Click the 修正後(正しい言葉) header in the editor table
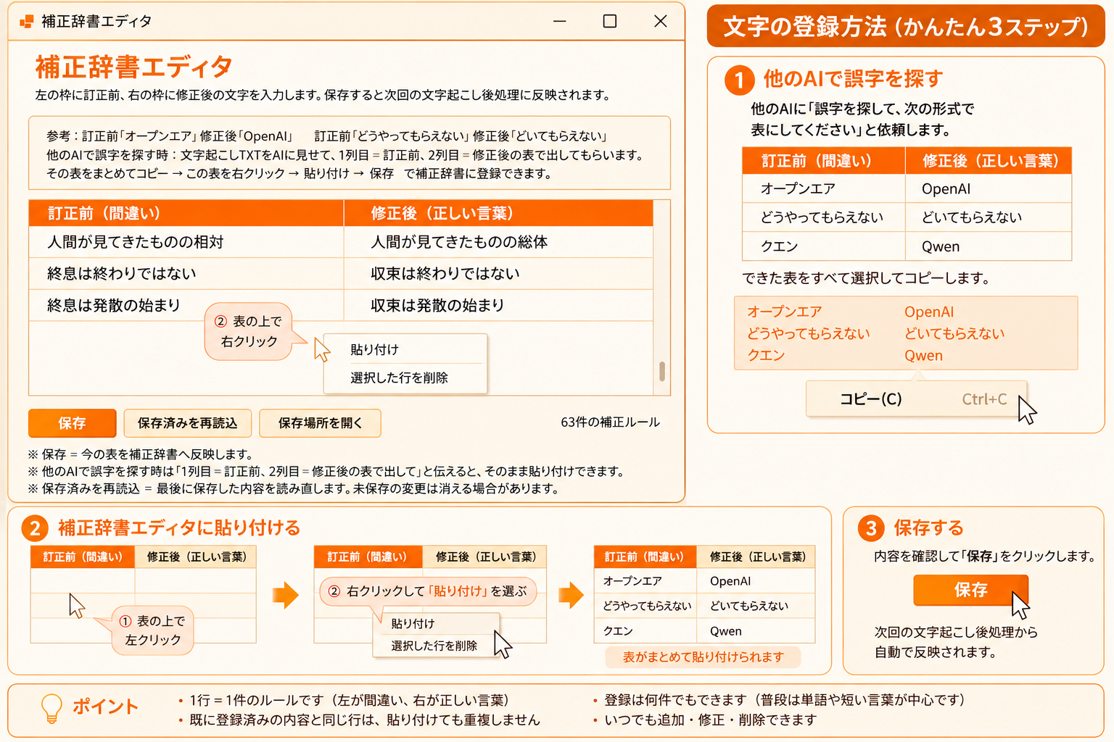 (x=498, y=213)
